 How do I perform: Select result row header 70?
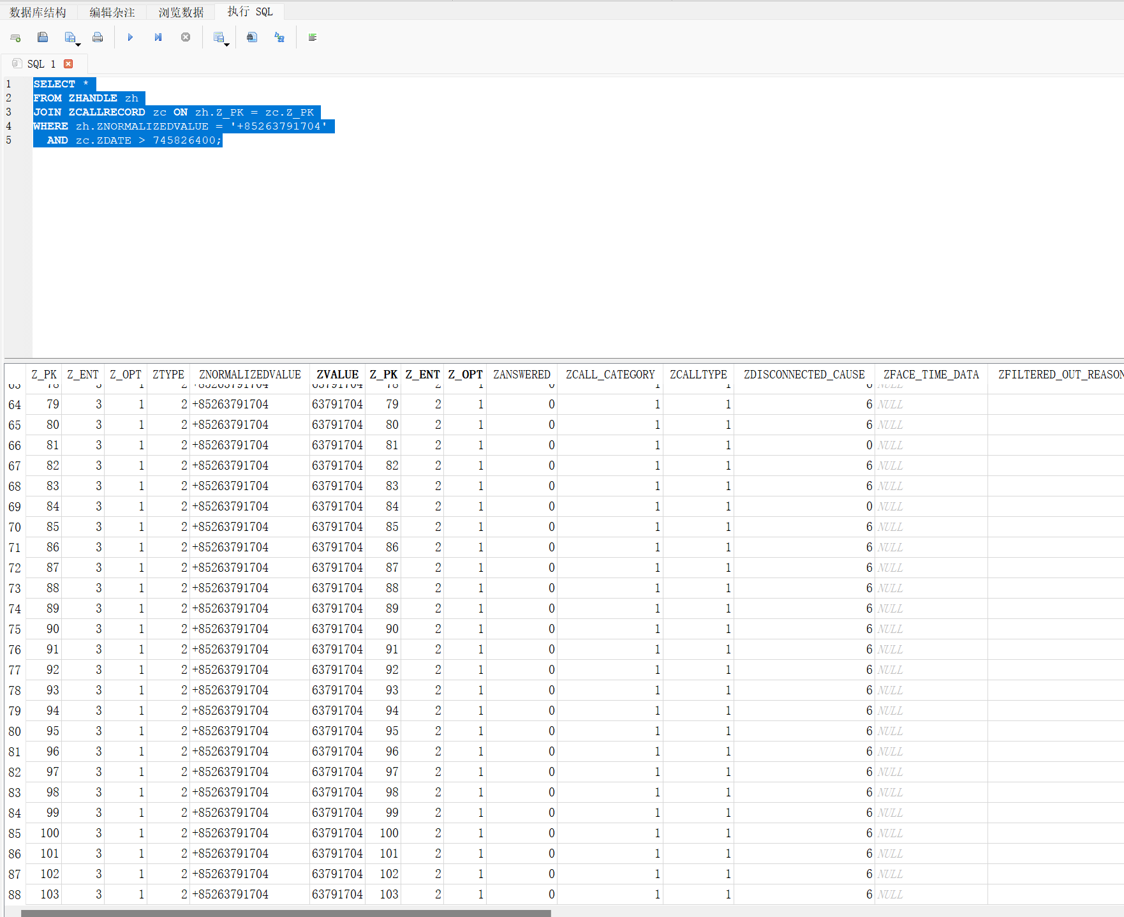click(15, 527)
